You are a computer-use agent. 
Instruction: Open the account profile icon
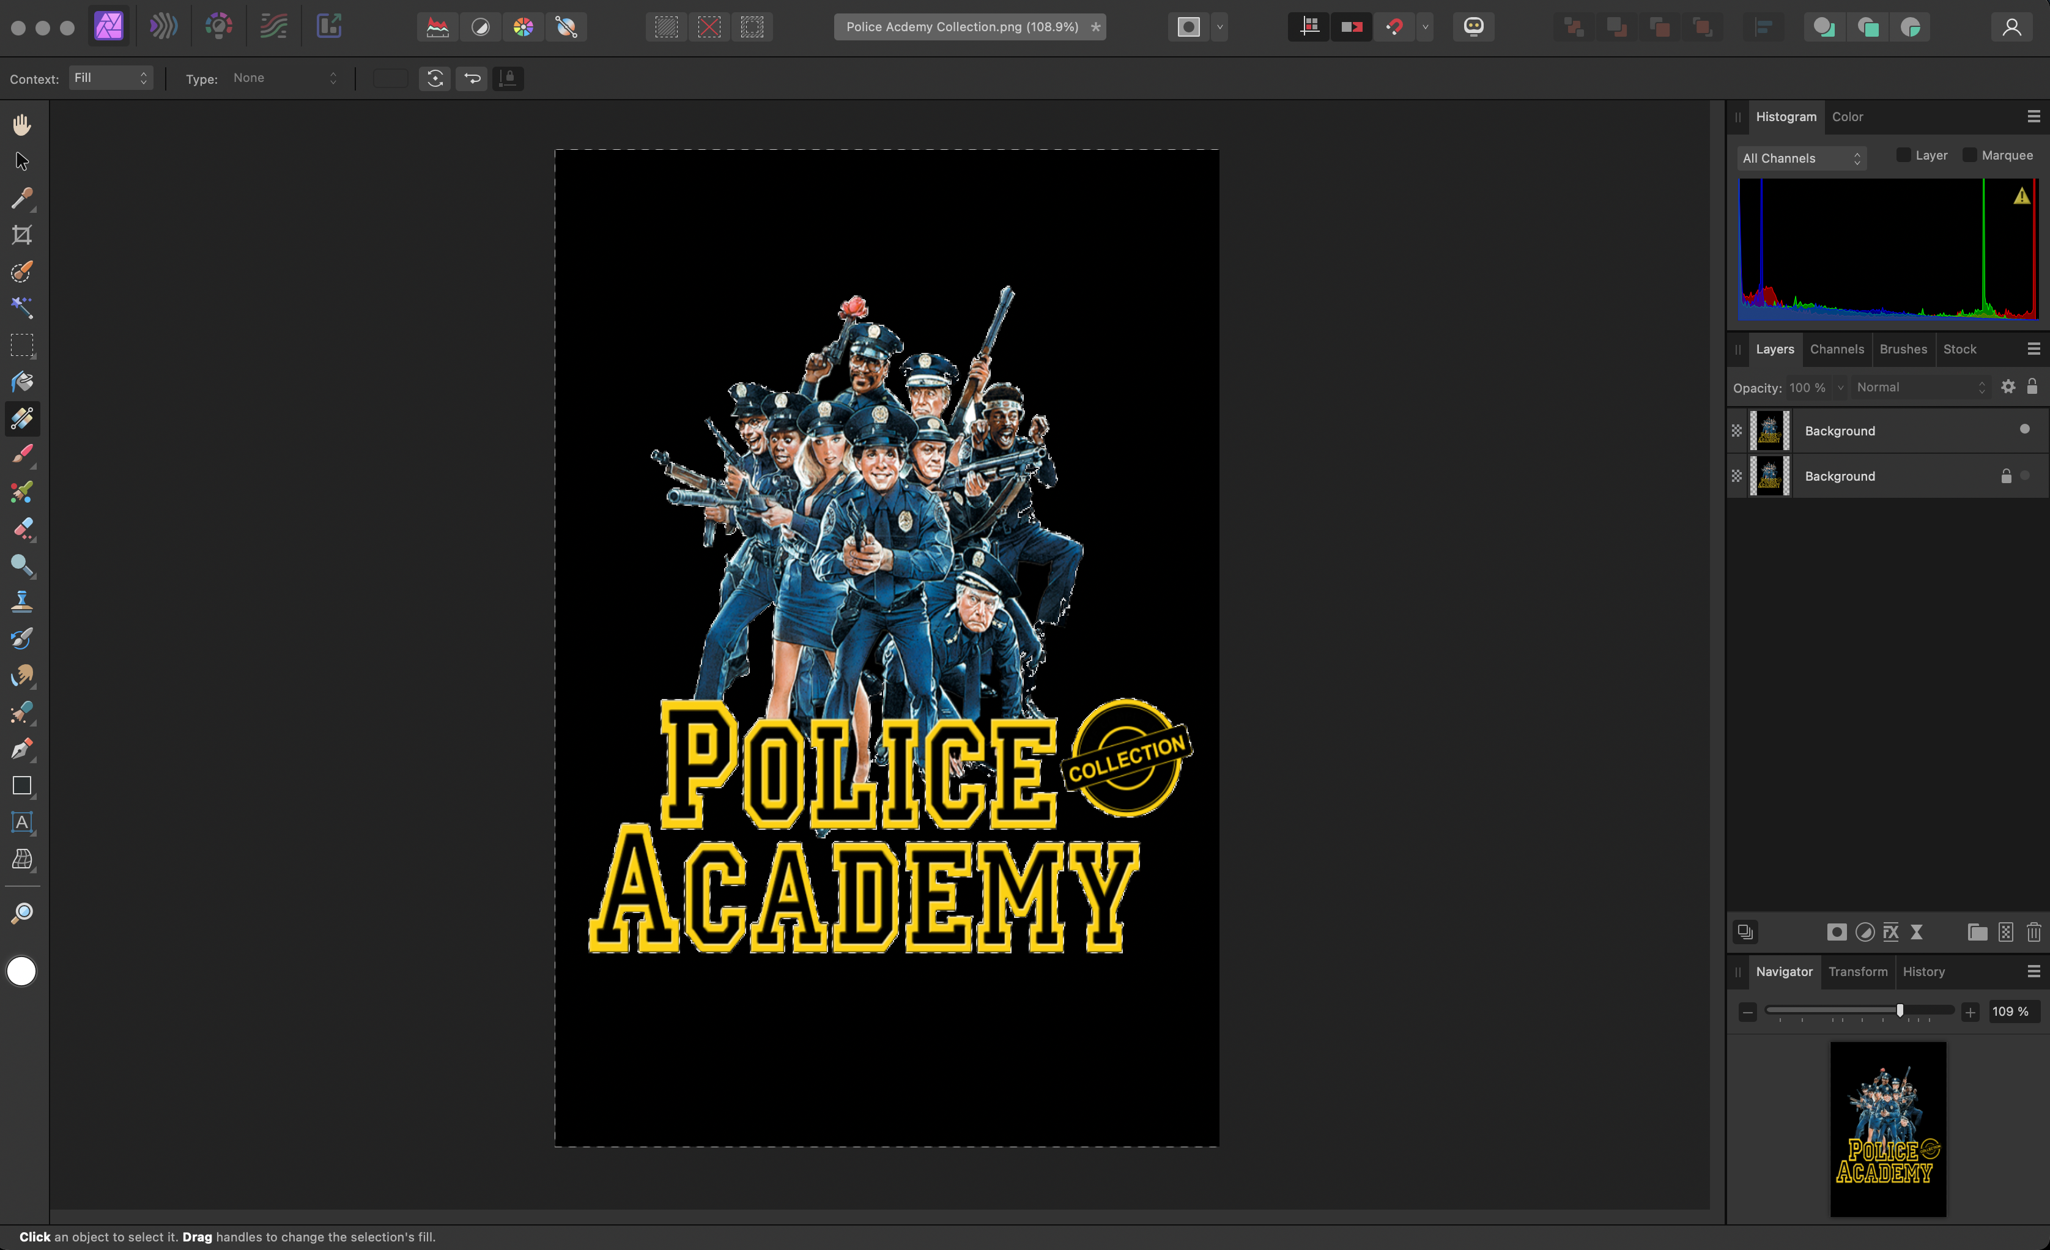pos(2011,28)
